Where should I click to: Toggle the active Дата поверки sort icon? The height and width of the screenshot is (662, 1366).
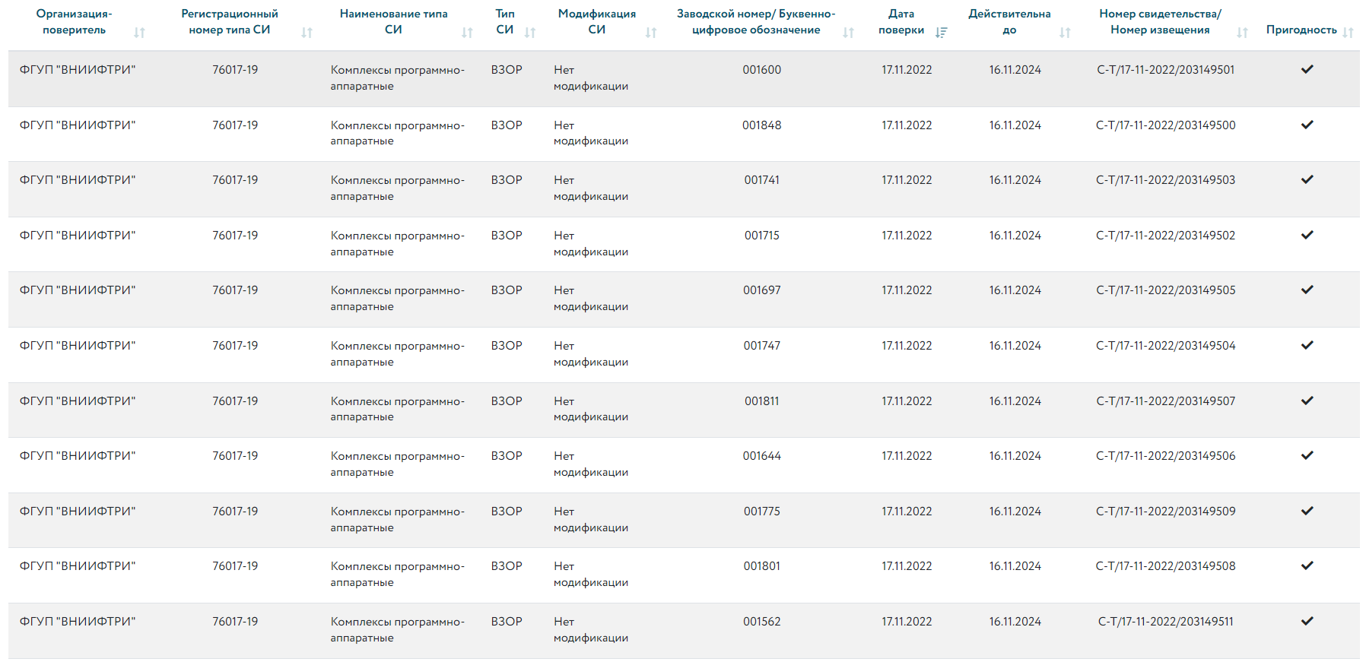(941, 33)
